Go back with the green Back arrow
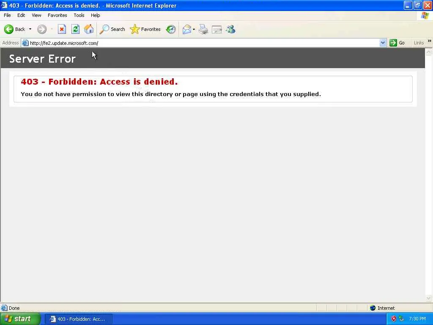This screenshot has height=325, width=433. [x=9, y=29]
